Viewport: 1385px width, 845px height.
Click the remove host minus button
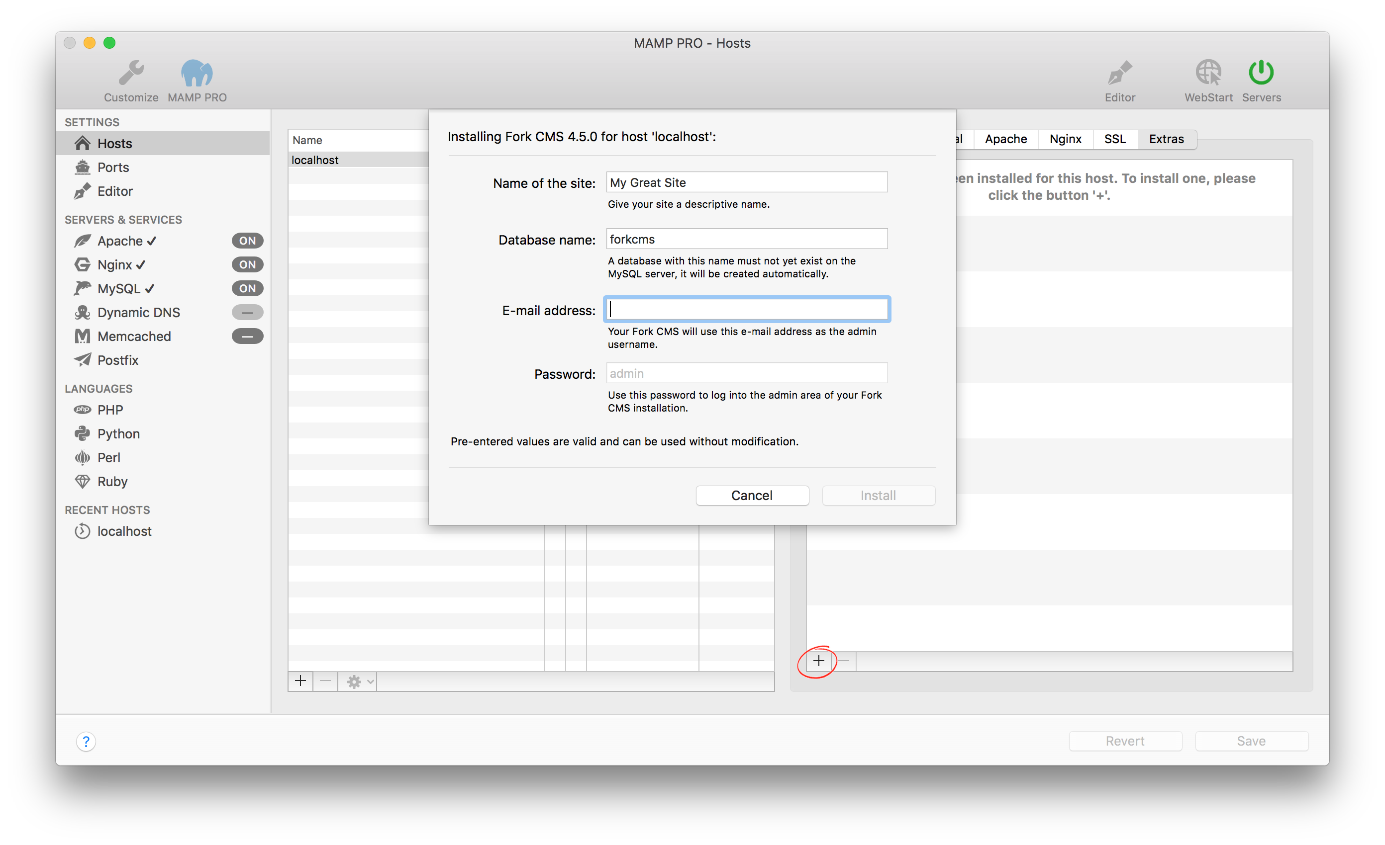[x=325, y=681]
